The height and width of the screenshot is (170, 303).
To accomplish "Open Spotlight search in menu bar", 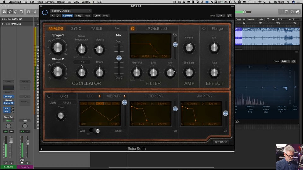I will pos(288,2).
